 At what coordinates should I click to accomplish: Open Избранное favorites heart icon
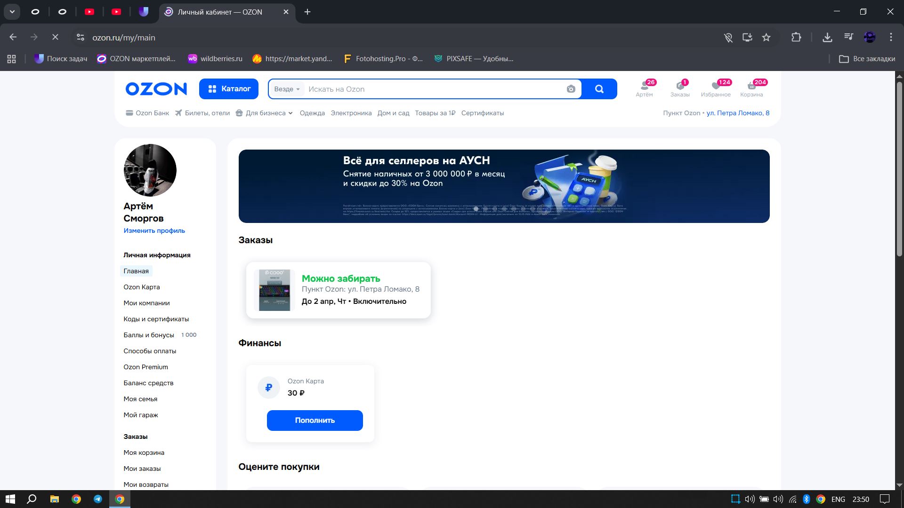716,88
